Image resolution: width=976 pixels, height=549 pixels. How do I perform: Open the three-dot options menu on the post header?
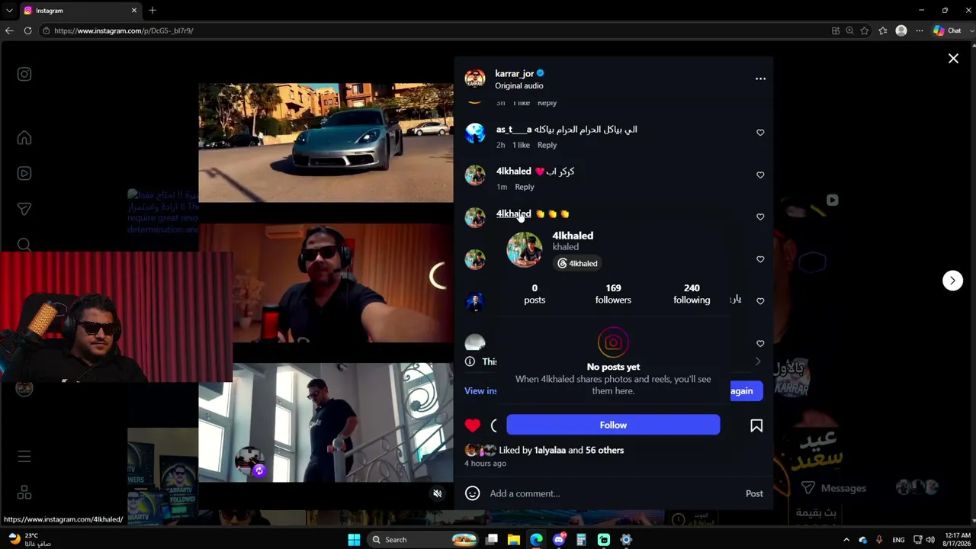pos(760,79)
